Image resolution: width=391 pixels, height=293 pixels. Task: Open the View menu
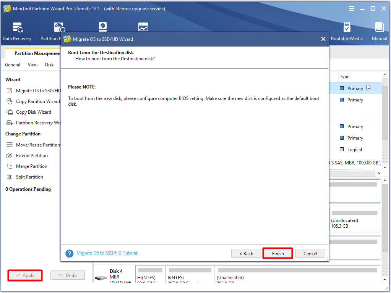coord(32,65)
